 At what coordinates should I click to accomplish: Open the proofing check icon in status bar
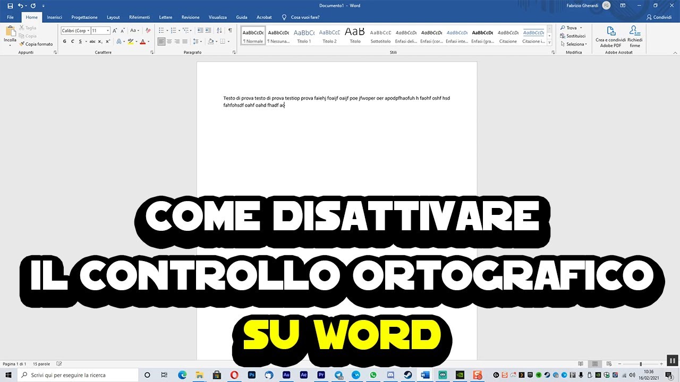click(x=59, y=364)
